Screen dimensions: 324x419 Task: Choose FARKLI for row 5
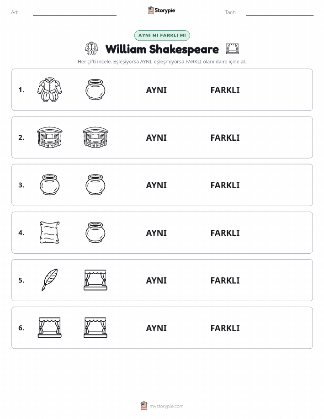pyautogui.click(x=225, y=281)
